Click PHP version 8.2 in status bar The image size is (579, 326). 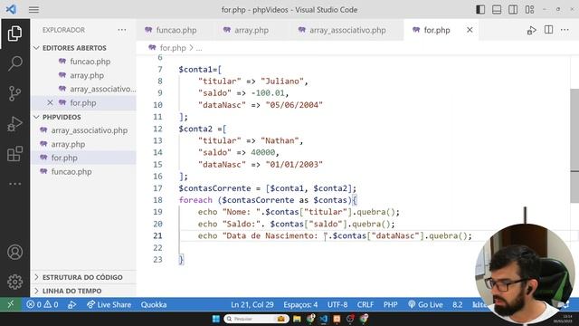tap(457, 304)
